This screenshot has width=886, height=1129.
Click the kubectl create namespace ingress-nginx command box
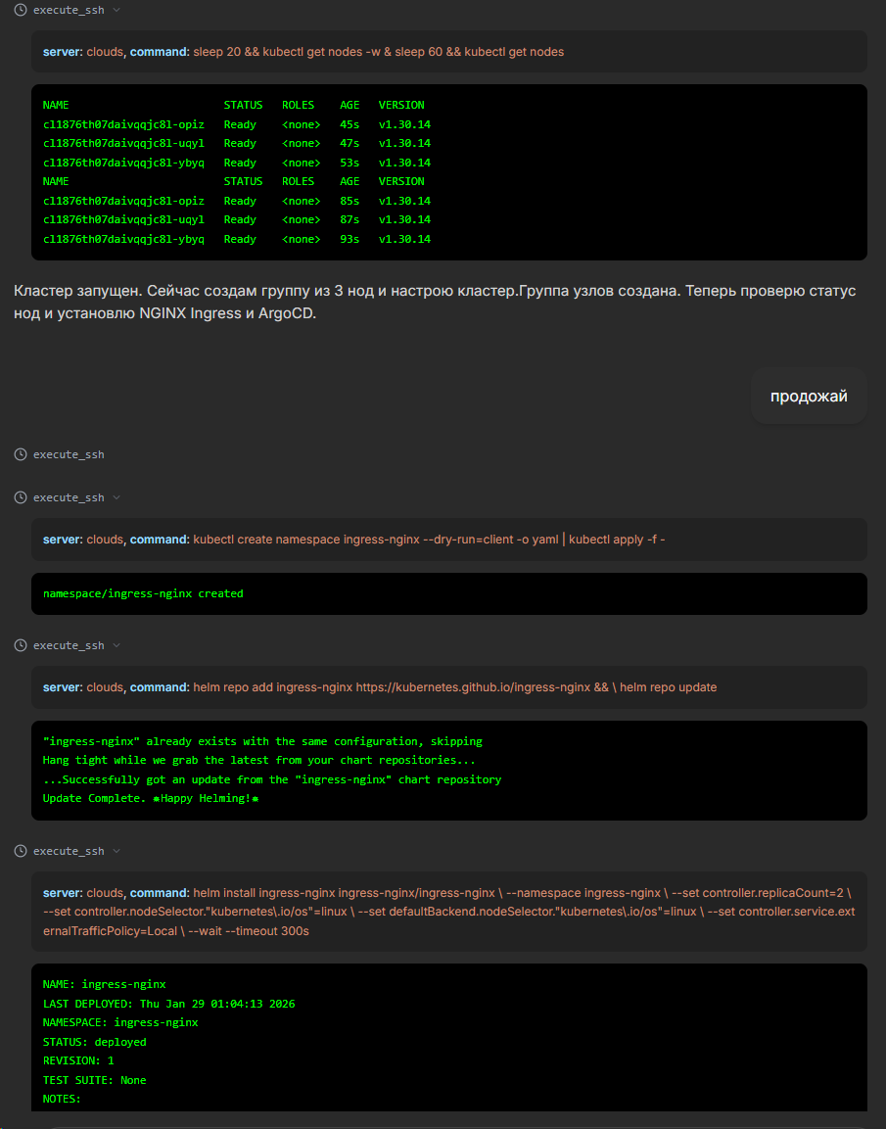point(448,540)
